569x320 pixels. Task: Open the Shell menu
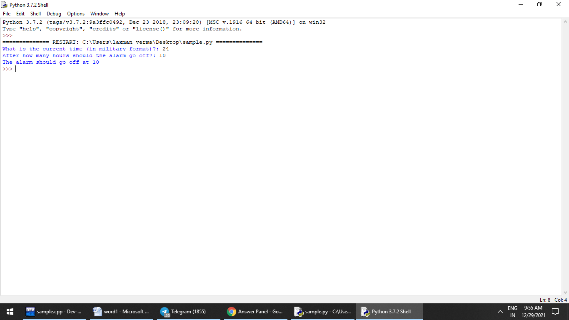pos(35,14)
